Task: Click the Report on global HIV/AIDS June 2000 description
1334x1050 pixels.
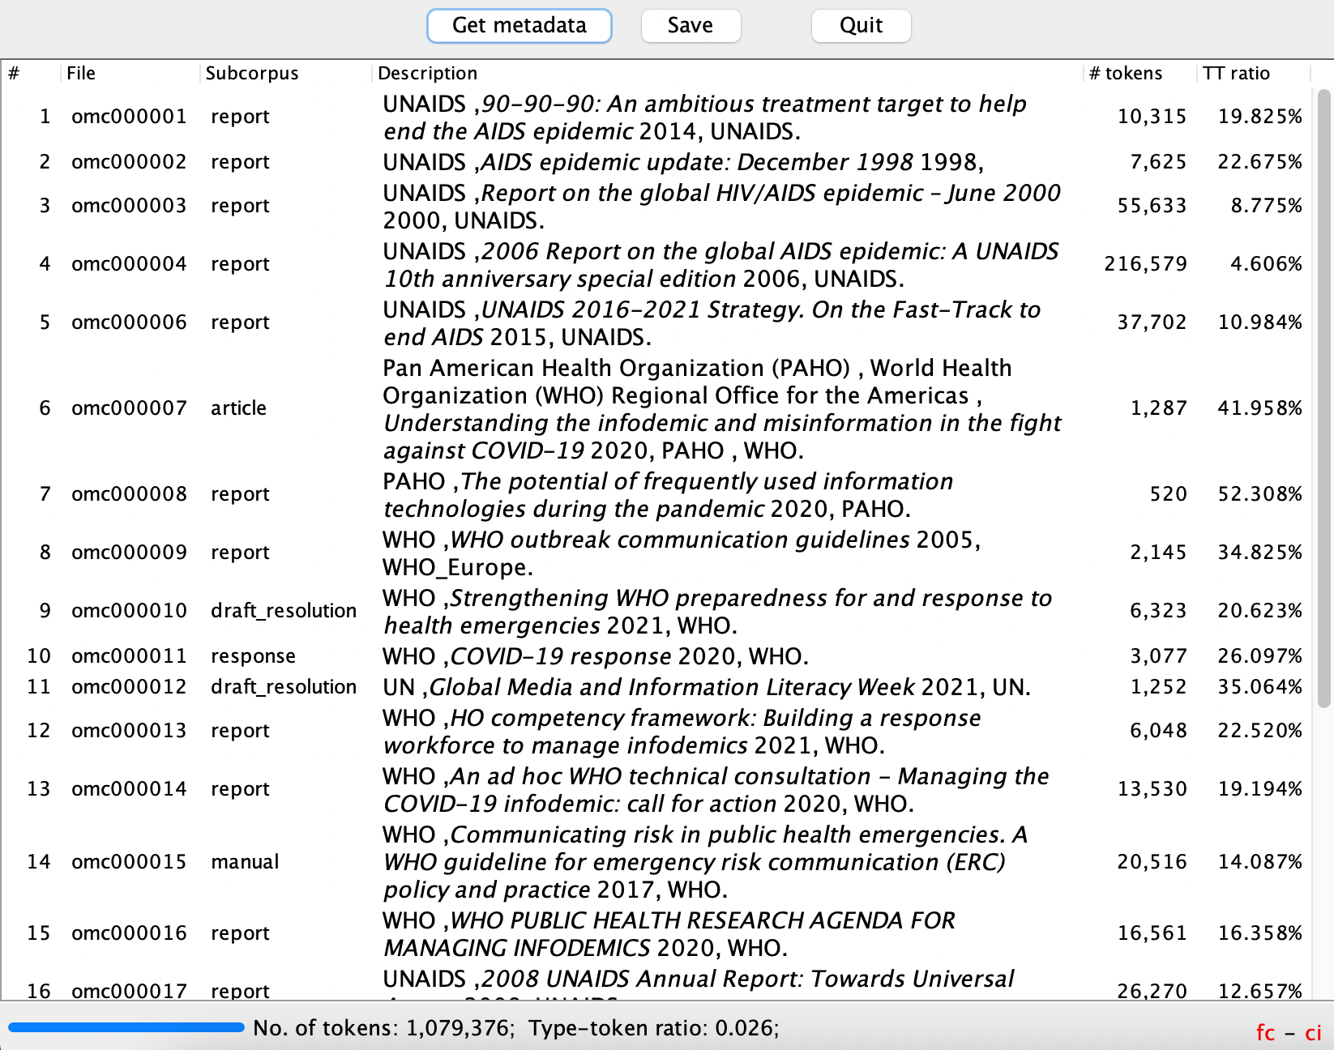Action: tap(721, 207)
